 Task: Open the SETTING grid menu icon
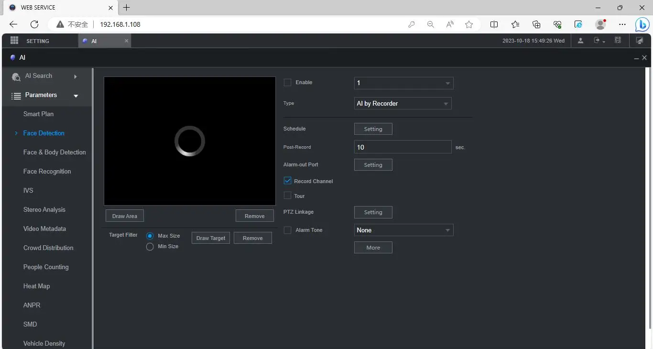click(x=14, y=41)
